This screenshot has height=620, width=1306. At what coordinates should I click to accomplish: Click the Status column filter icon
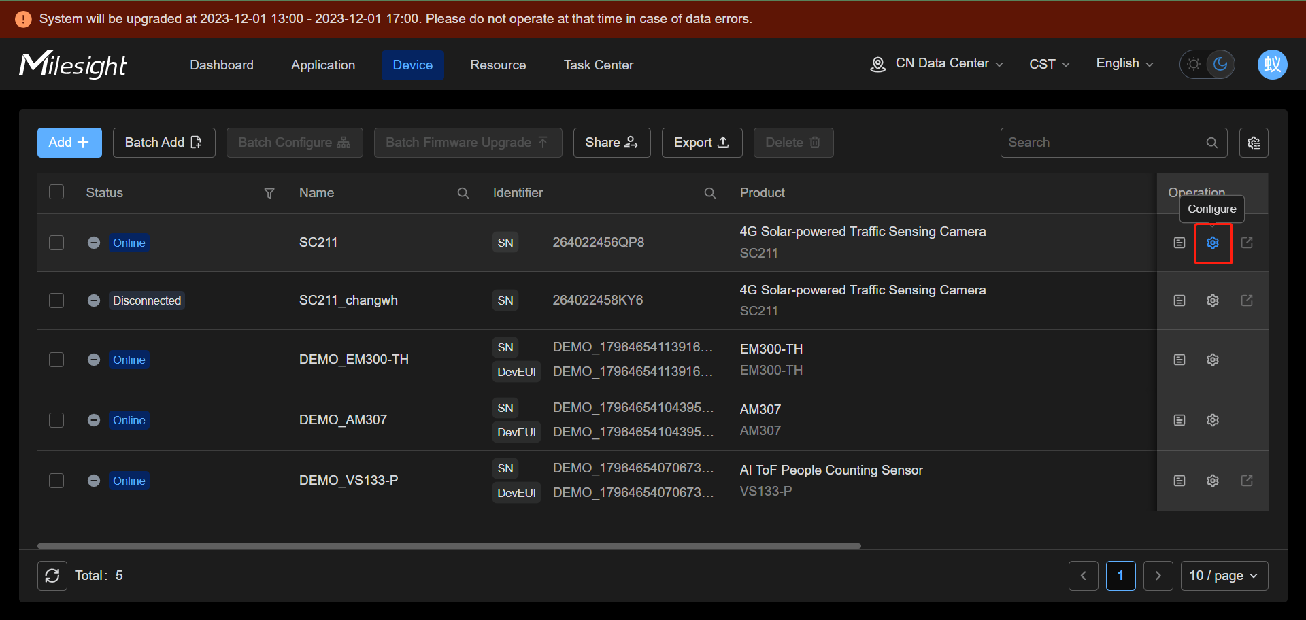pyautogui.click(x=269, y=193)
